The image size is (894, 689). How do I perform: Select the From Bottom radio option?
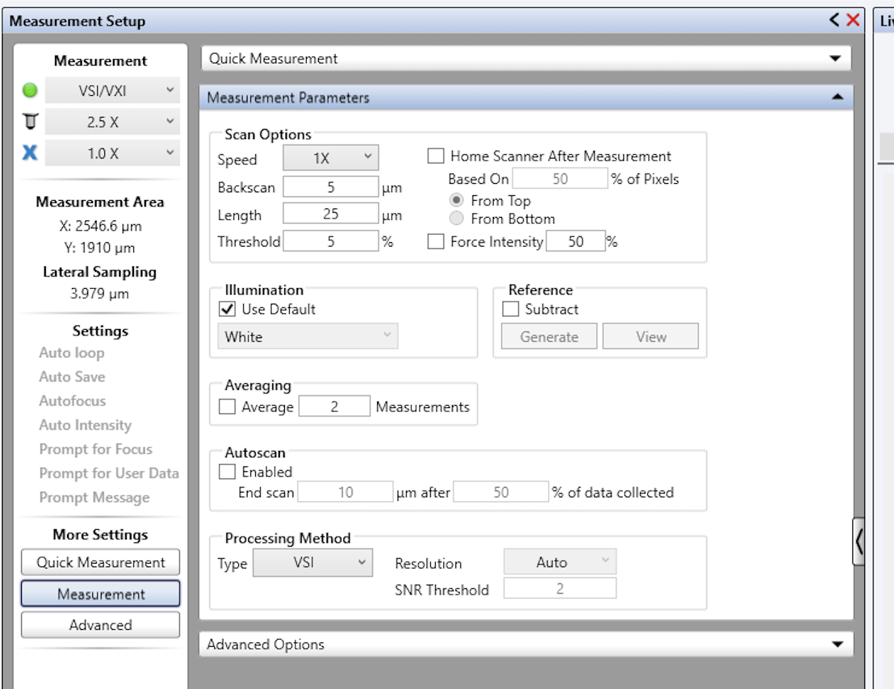pos(457,219)
